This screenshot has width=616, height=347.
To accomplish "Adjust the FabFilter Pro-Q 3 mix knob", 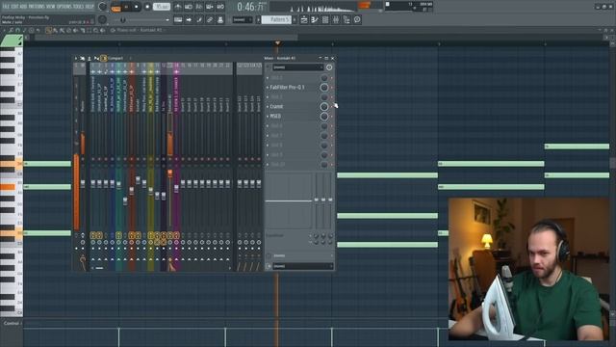I will 324,88.
